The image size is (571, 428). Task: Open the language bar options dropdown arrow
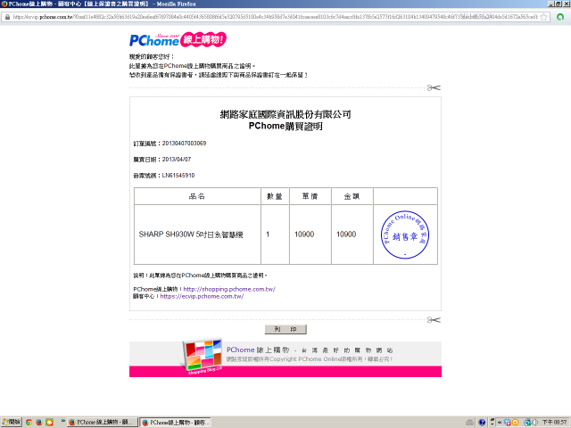(492, 424)
